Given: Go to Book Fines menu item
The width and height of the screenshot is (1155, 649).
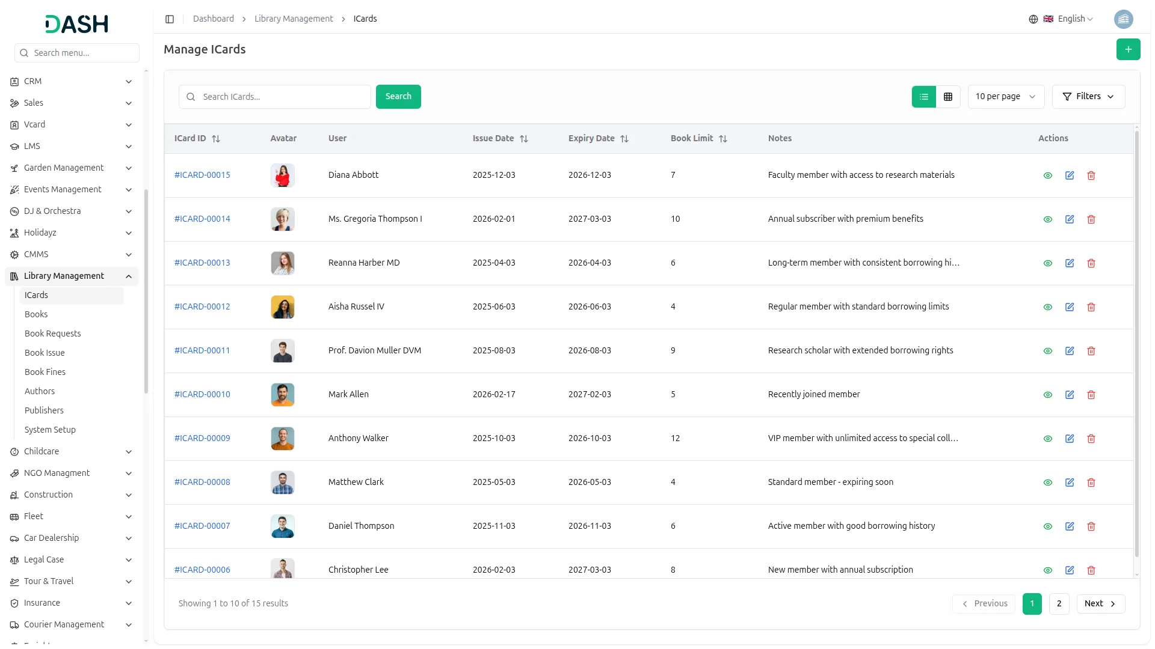Looking at the screenshot, I should pos(45,372).
